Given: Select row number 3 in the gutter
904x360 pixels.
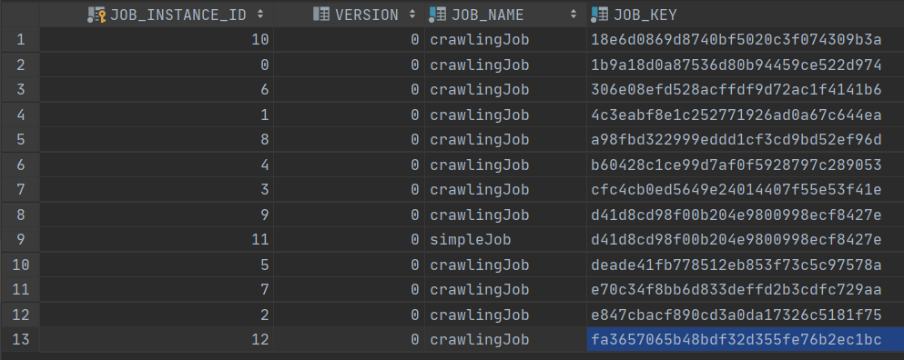Looking at the screenshot, I should click(x=20, y=90).
